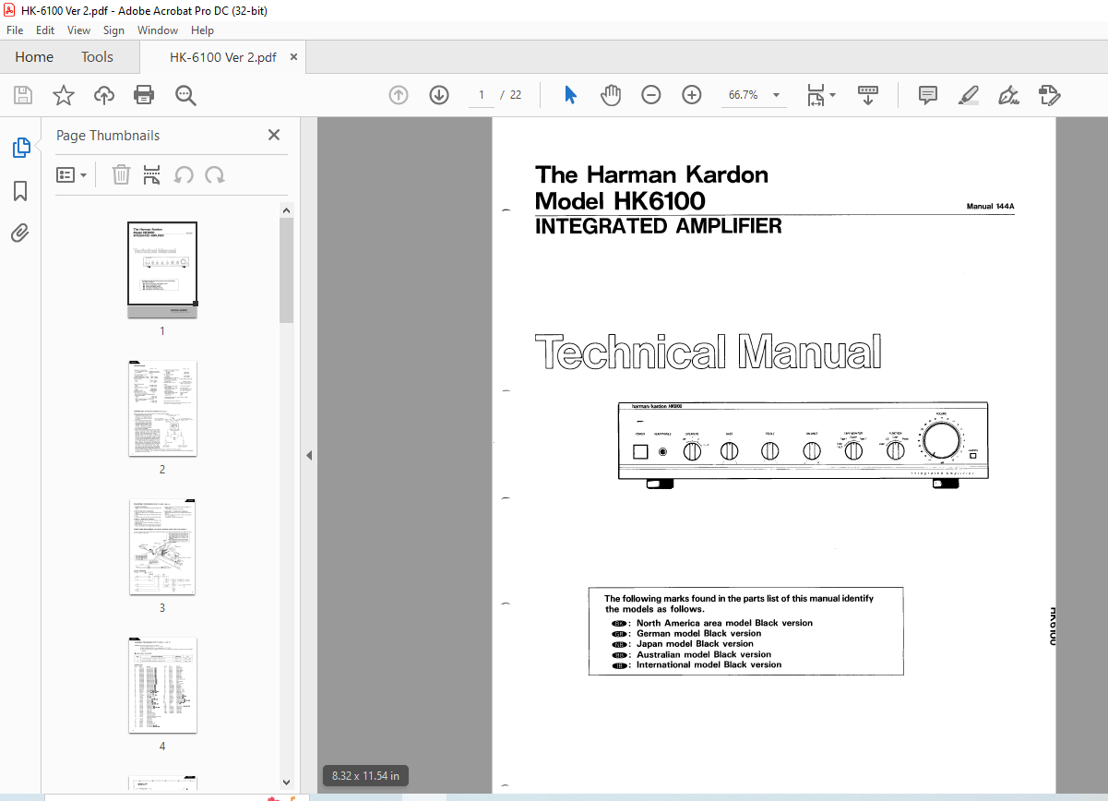
Task: Open the Help menu
Action: [202, 30]
